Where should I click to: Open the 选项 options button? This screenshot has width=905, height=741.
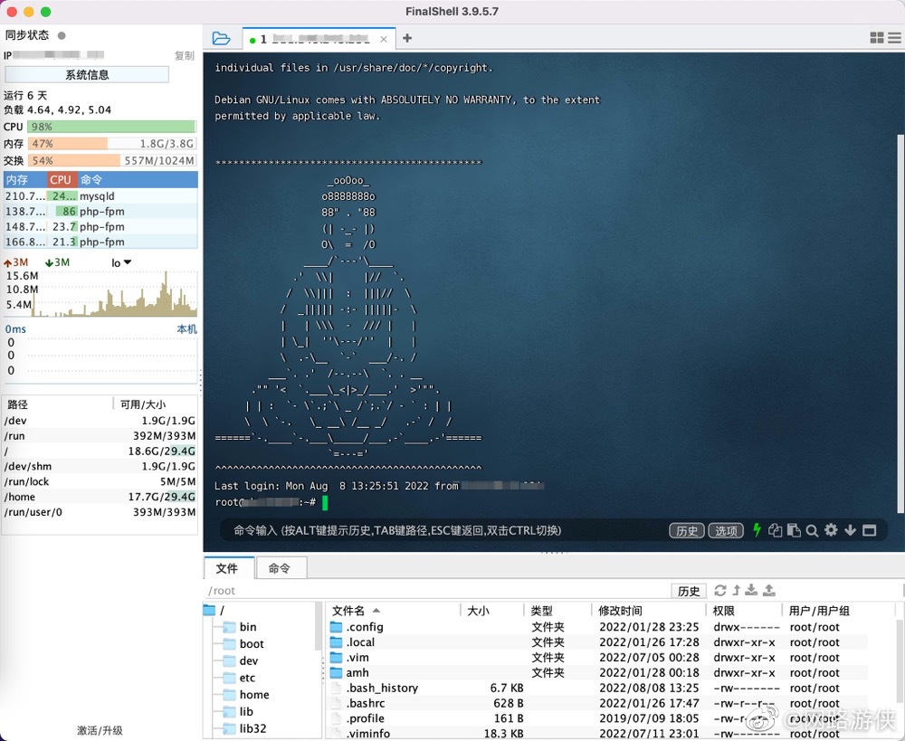click(726, 530)
